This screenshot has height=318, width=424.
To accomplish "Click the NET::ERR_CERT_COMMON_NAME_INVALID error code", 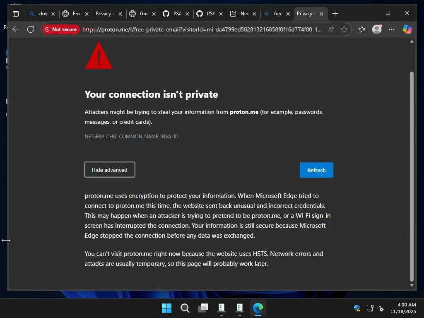I will coord(131,137).
